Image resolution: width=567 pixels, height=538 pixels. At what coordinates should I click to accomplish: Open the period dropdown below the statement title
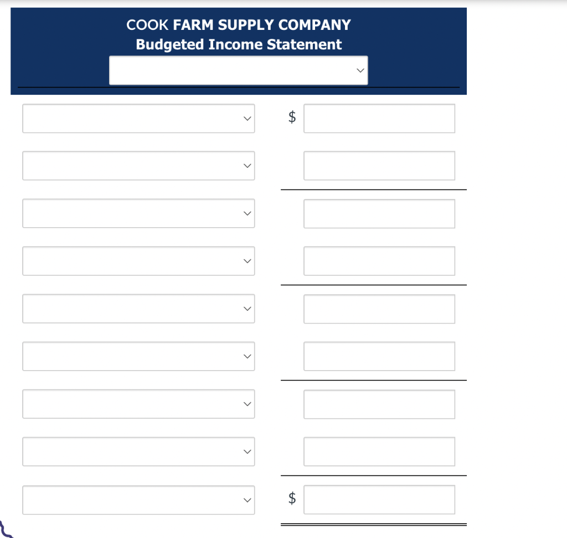click(239, 70)
